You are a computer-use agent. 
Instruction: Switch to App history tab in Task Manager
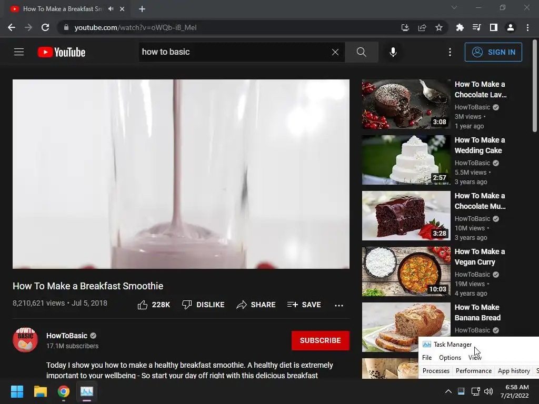point(514,371)
